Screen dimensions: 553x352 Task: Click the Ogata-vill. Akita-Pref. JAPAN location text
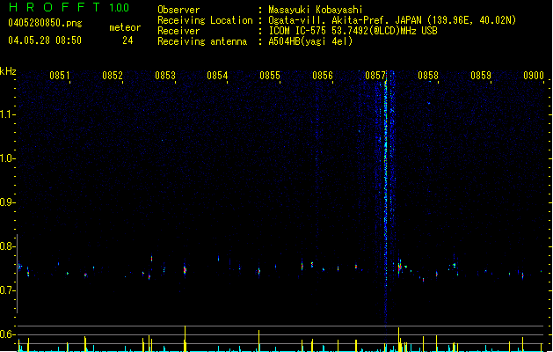pyautogui.click(x=392, y=20)
